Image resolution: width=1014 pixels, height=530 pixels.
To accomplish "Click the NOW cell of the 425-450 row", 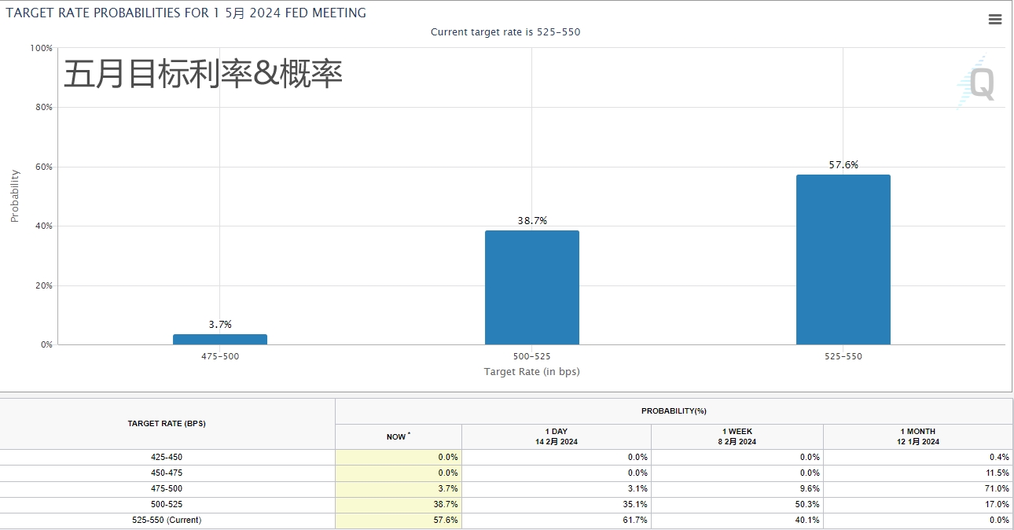I will 399,458.
